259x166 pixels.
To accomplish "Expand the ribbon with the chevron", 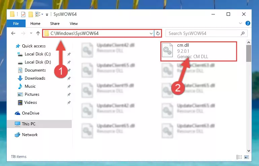I will [x=240, y=23].
